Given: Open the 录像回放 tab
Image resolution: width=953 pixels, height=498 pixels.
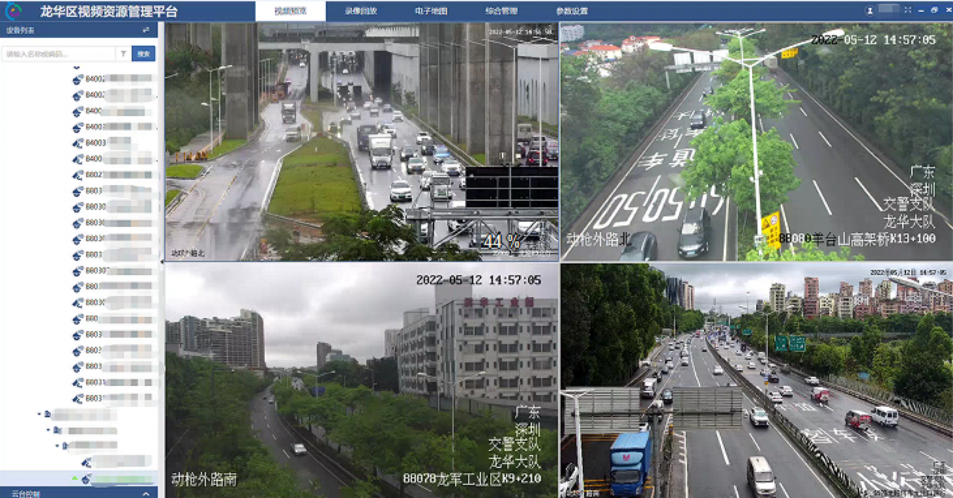Looking at the screenshot, I should (x=361, y=11).
